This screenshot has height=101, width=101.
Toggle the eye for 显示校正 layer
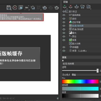[64, 12]
